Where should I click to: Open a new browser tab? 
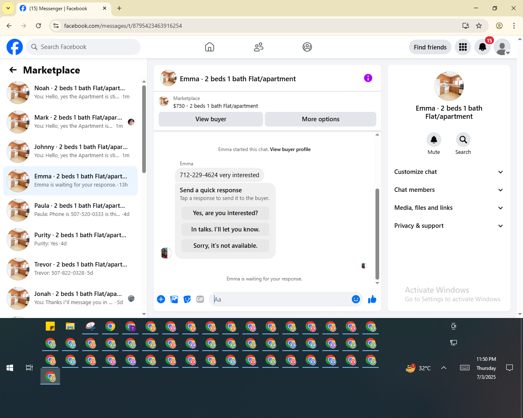pyautogui.click(x=119, y=8)
